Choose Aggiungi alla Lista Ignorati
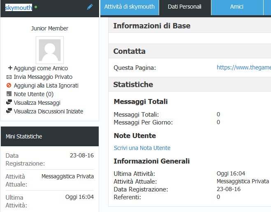 point(46,85)
